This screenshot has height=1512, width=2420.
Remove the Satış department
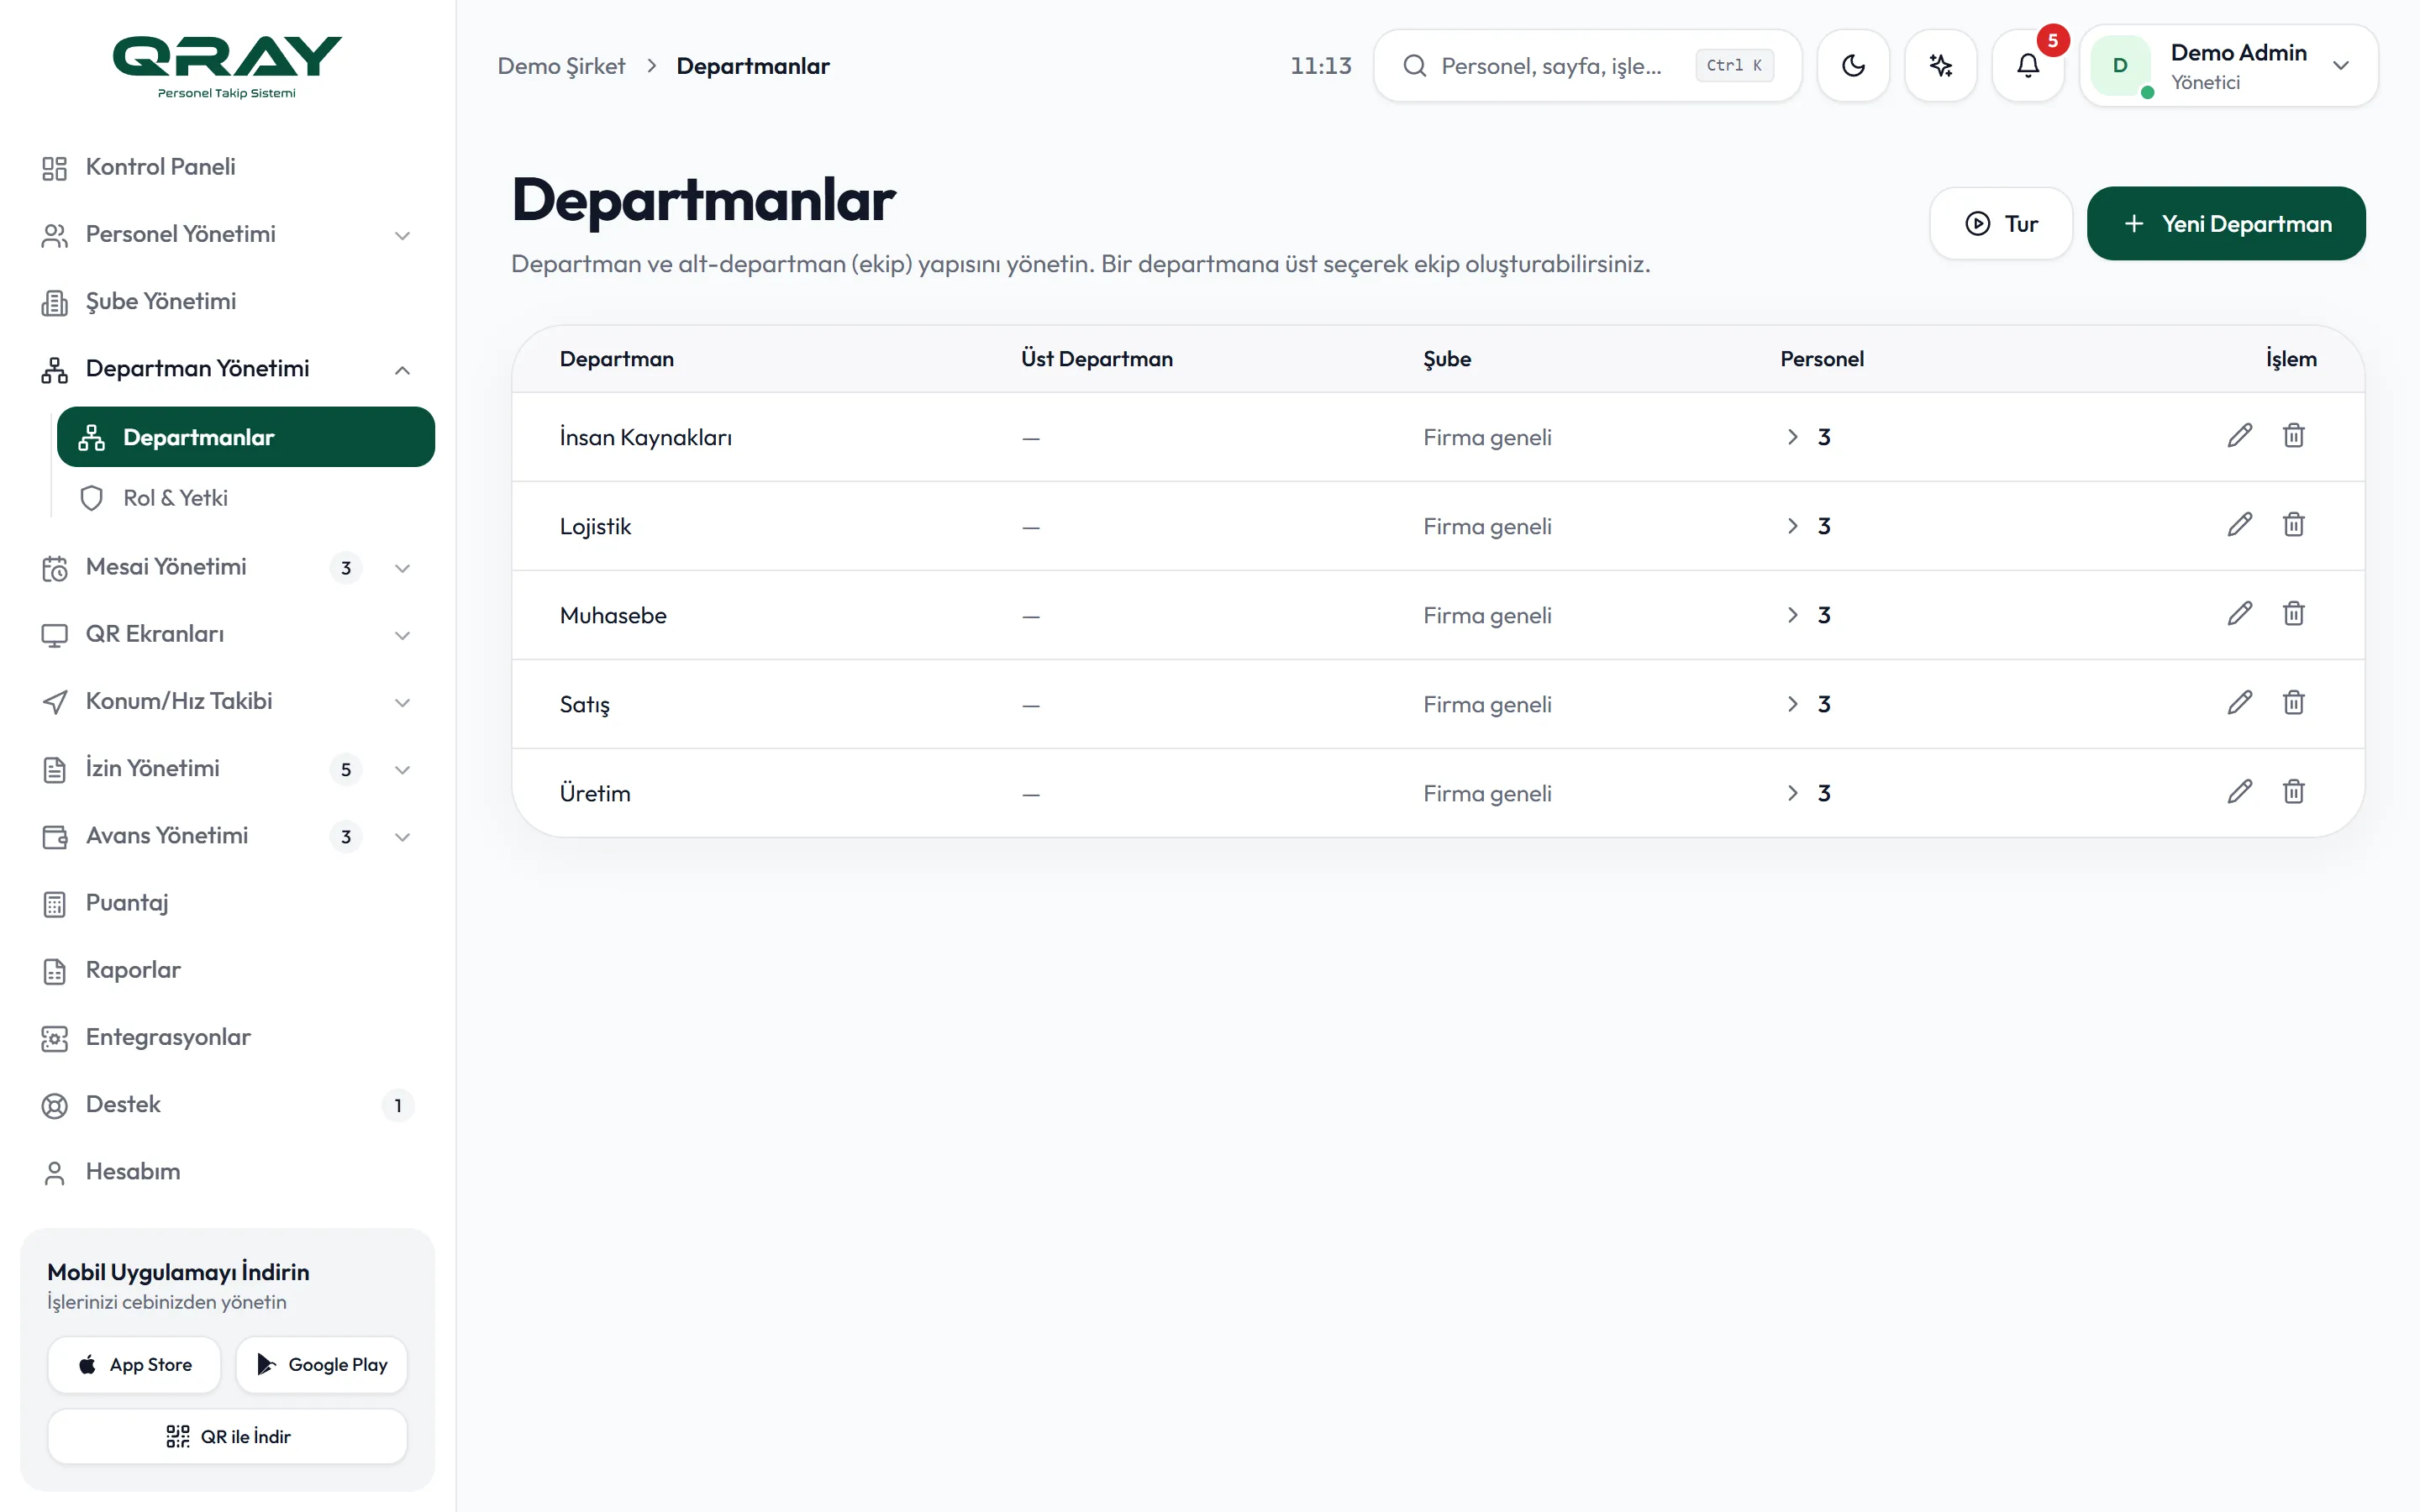tap(2293, 703)
